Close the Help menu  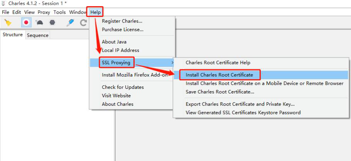(x=96, y=12)
